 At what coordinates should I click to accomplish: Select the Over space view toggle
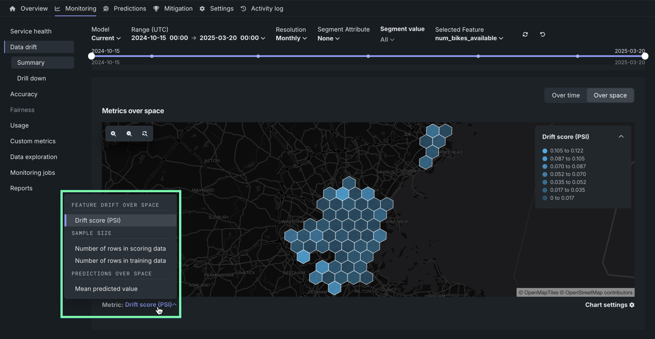[610, 95]
